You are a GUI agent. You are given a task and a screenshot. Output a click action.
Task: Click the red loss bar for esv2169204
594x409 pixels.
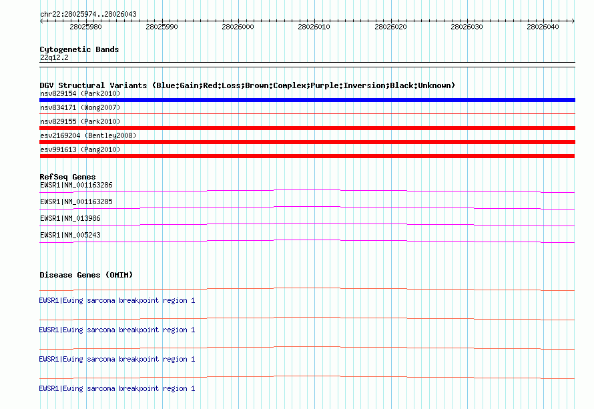pyautogui.click(x=307, y=142)
